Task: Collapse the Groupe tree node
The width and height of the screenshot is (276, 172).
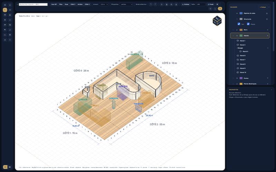Action: pos(236,48)
